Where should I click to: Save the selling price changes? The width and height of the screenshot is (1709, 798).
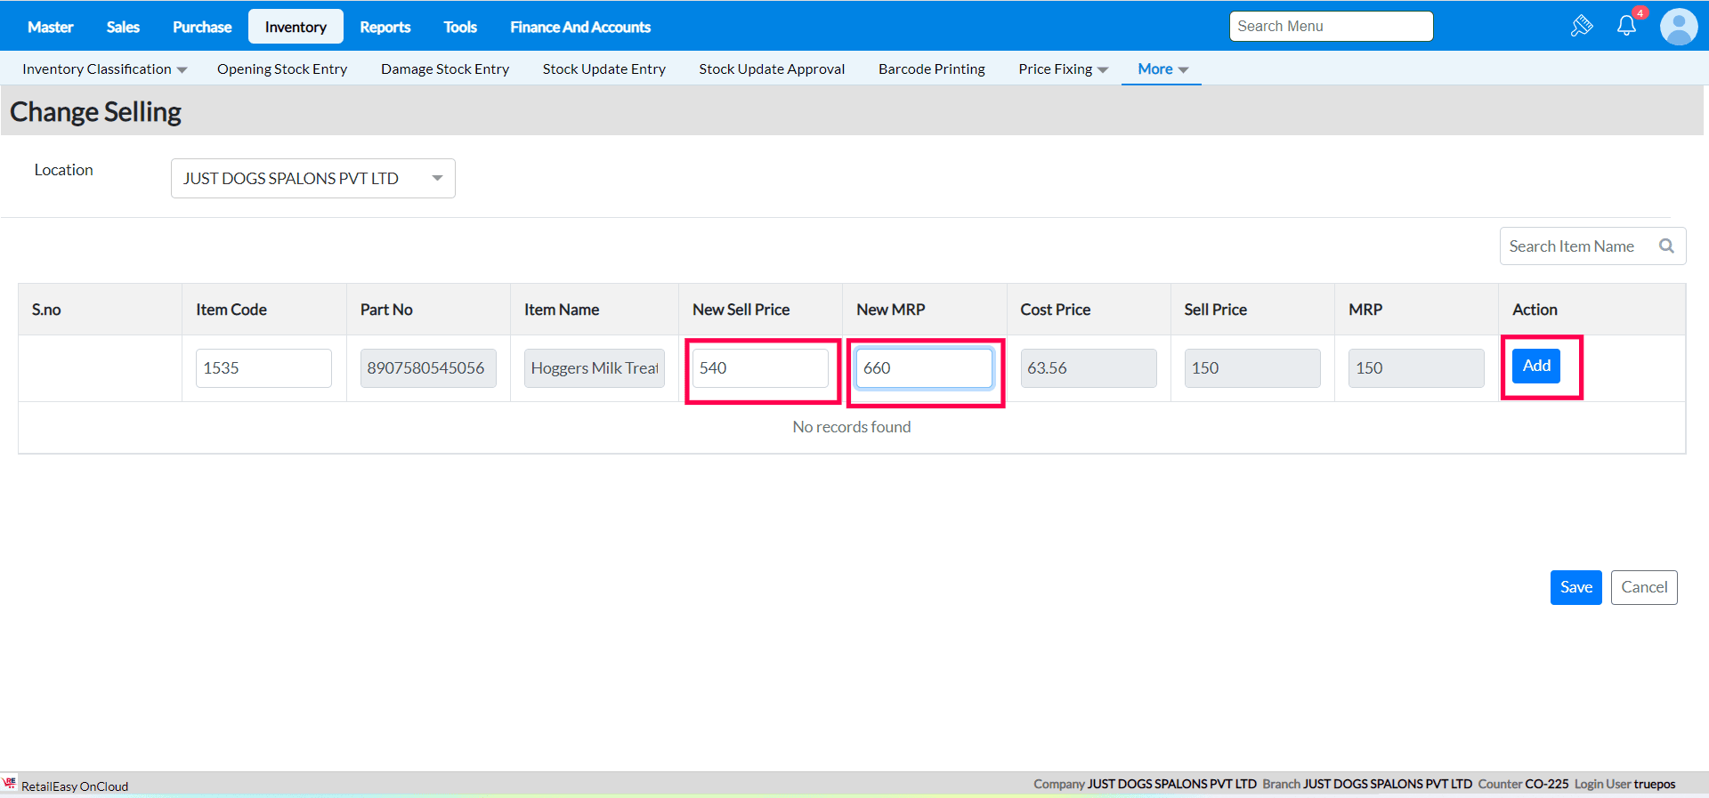[1575, 587]
